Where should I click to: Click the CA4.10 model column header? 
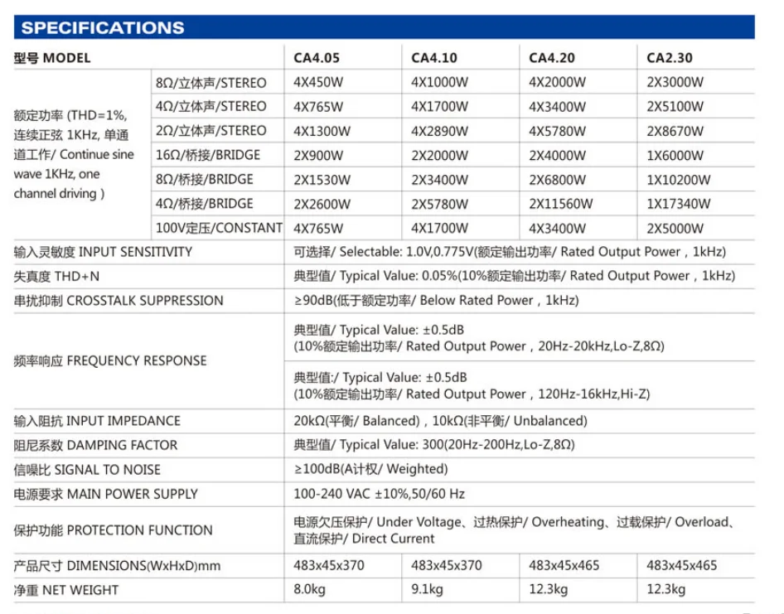(x=434, y=58)
